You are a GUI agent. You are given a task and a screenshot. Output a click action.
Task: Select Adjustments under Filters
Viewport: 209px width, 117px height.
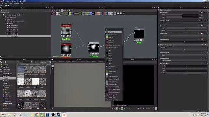click(8, 85)
